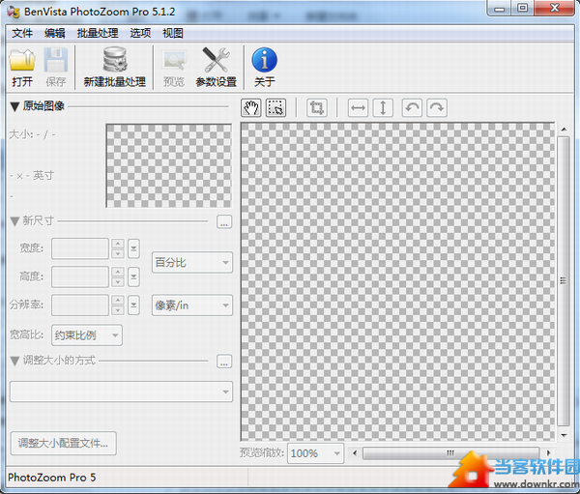Click the 宽度 input field
Viewport: 580px width, 494px height.
tap(80, 248)
